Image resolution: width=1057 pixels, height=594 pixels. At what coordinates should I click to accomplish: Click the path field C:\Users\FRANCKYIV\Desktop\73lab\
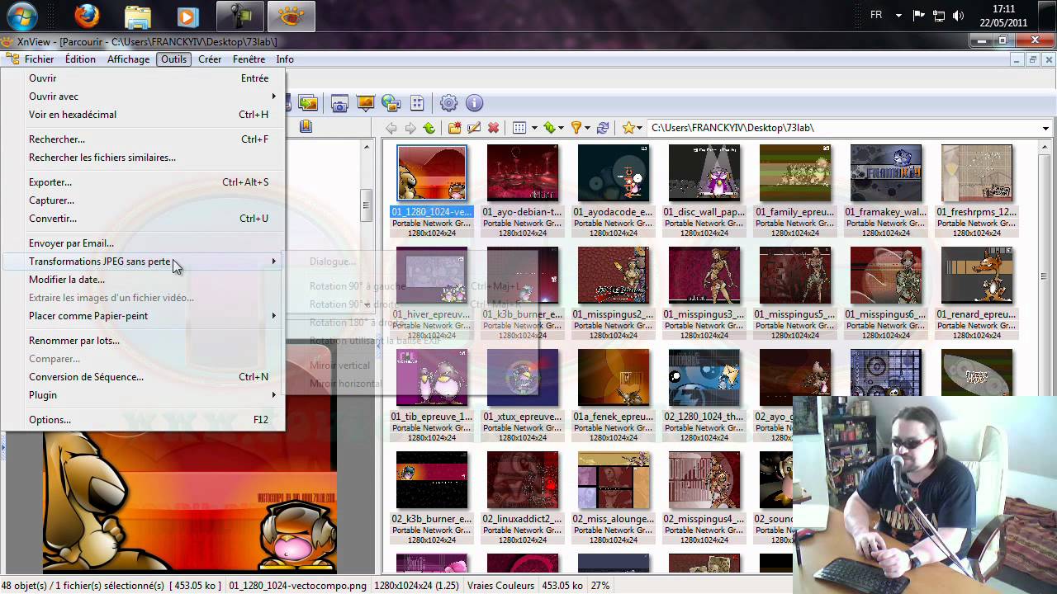(844, 128)
